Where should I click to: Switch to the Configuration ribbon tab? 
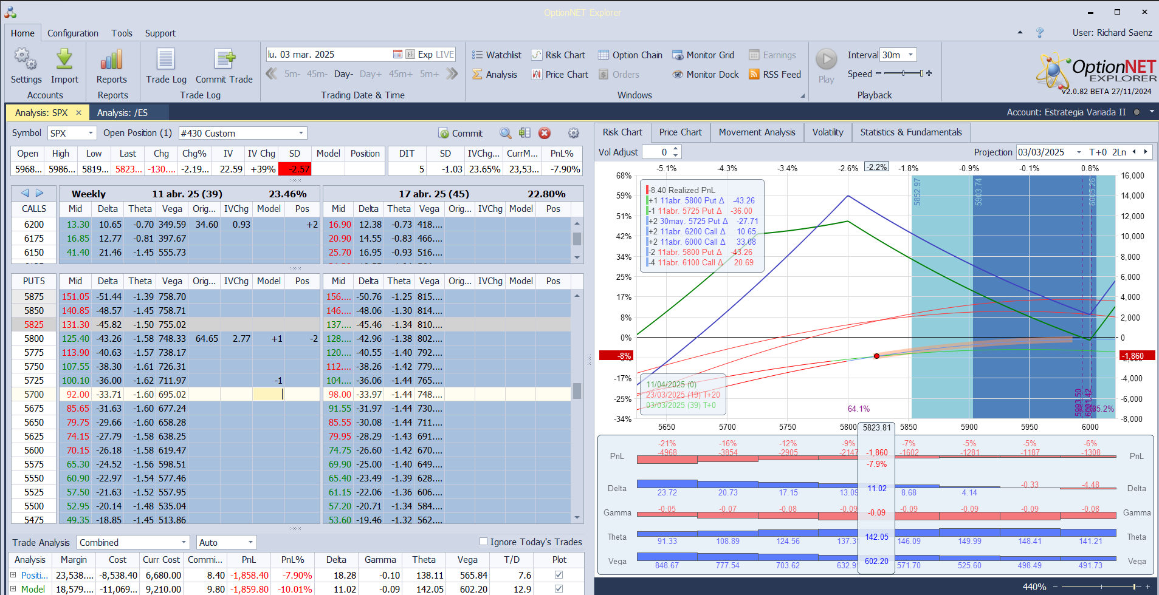[73, 33]
